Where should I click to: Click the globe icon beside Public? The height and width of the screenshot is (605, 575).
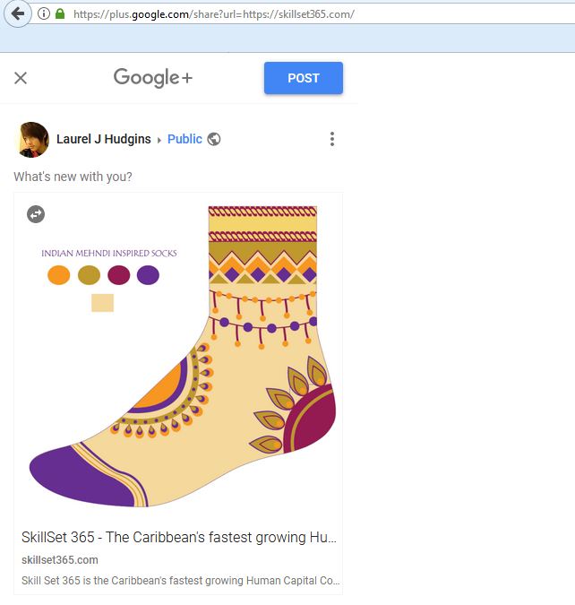pyautogui.click(x=214, y=139)
